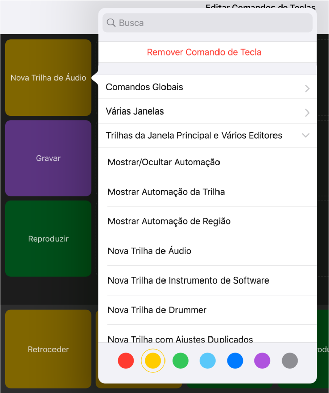Select Mostrar Automação de Região
The width and height of the screenshot is (329, 393).
tap(207, 221)
